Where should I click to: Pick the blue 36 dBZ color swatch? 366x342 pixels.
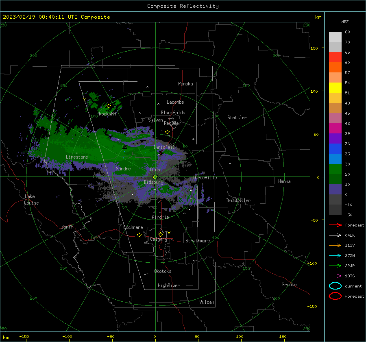pyautogui.click(x=335, y=148)
